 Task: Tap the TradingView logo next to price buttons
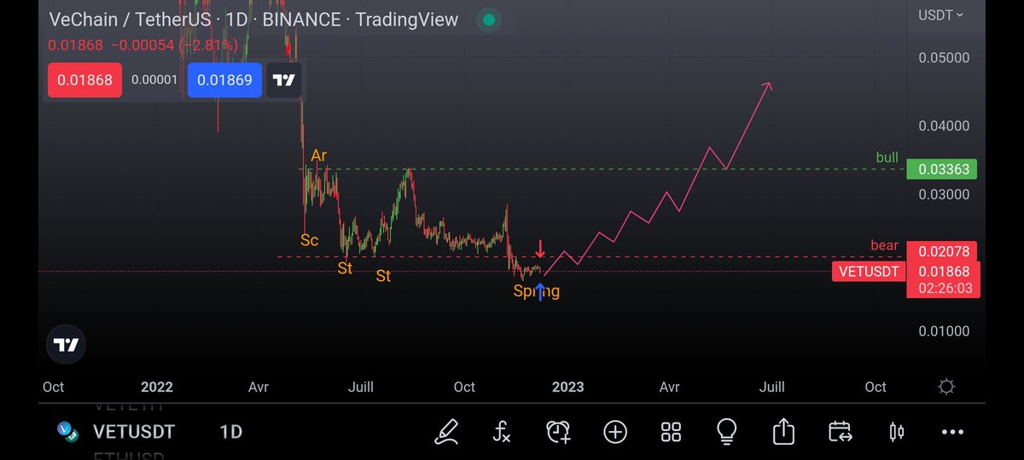tap(284, 80)
